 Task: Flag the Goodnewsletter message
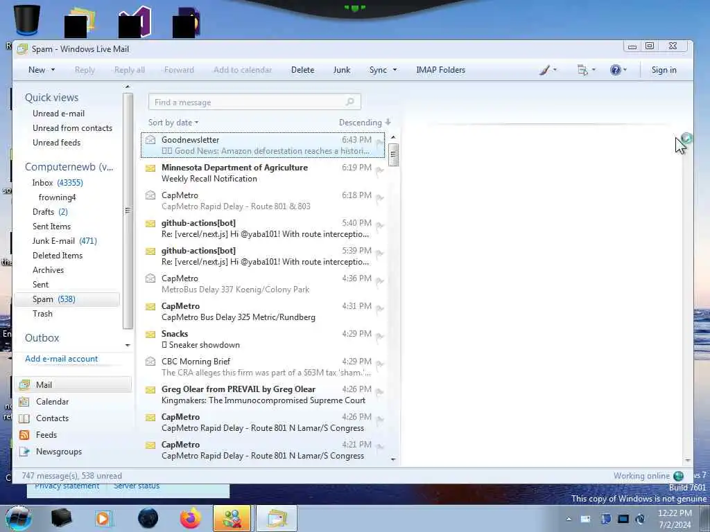[x=379, y=143]
